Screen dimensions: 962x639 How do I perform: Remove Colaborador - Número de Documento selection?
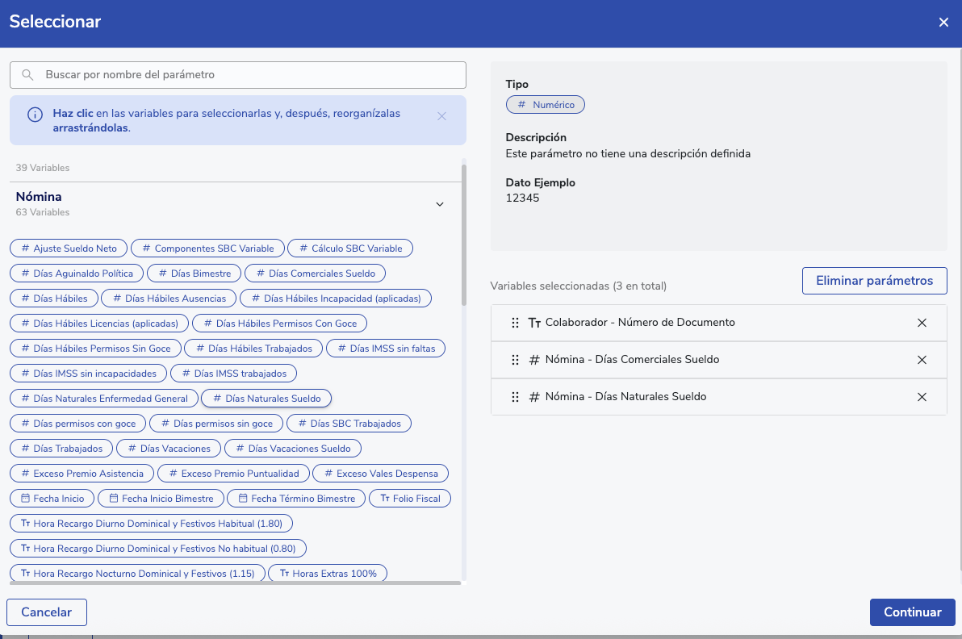(x=922, y=323)
